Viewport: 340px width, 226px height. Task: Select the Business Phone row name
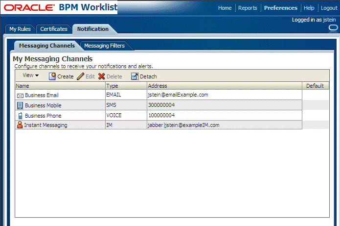pos(43,116)
